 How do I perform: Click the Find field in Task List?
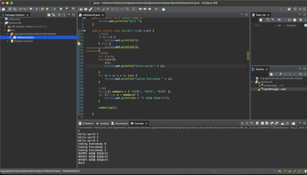point(263,26)
